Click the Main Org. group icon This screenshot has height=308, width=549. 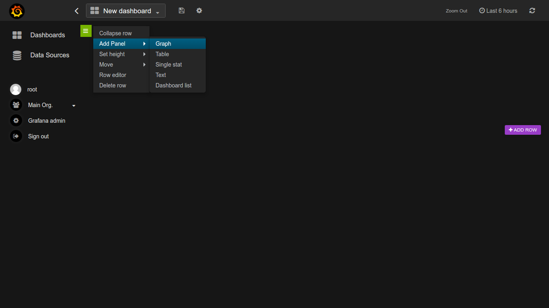16,105
